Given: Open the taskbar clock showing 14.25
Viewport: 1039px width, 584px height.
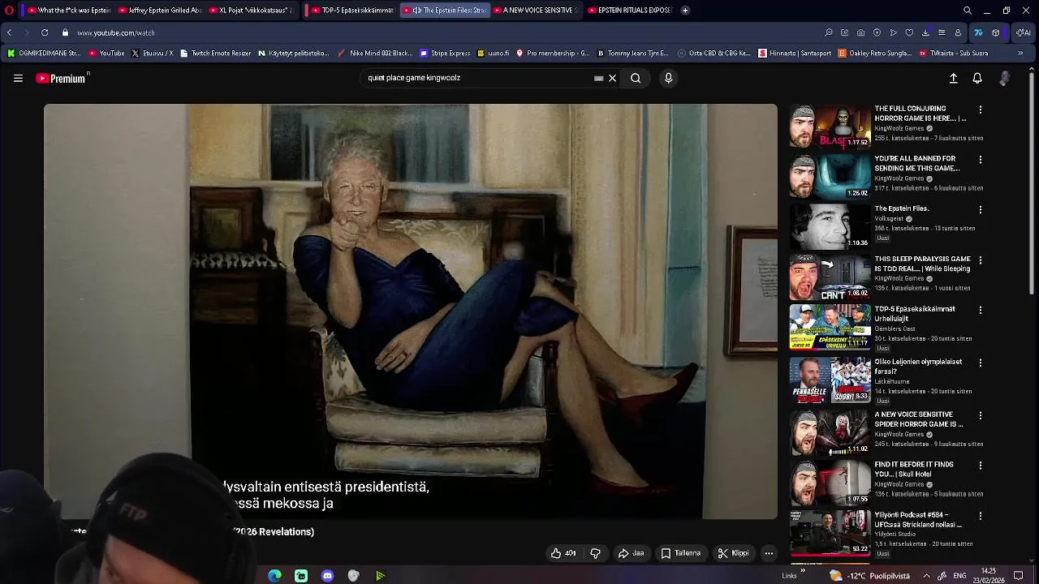Looking at the screenshot, I should [x=988, y=576].
